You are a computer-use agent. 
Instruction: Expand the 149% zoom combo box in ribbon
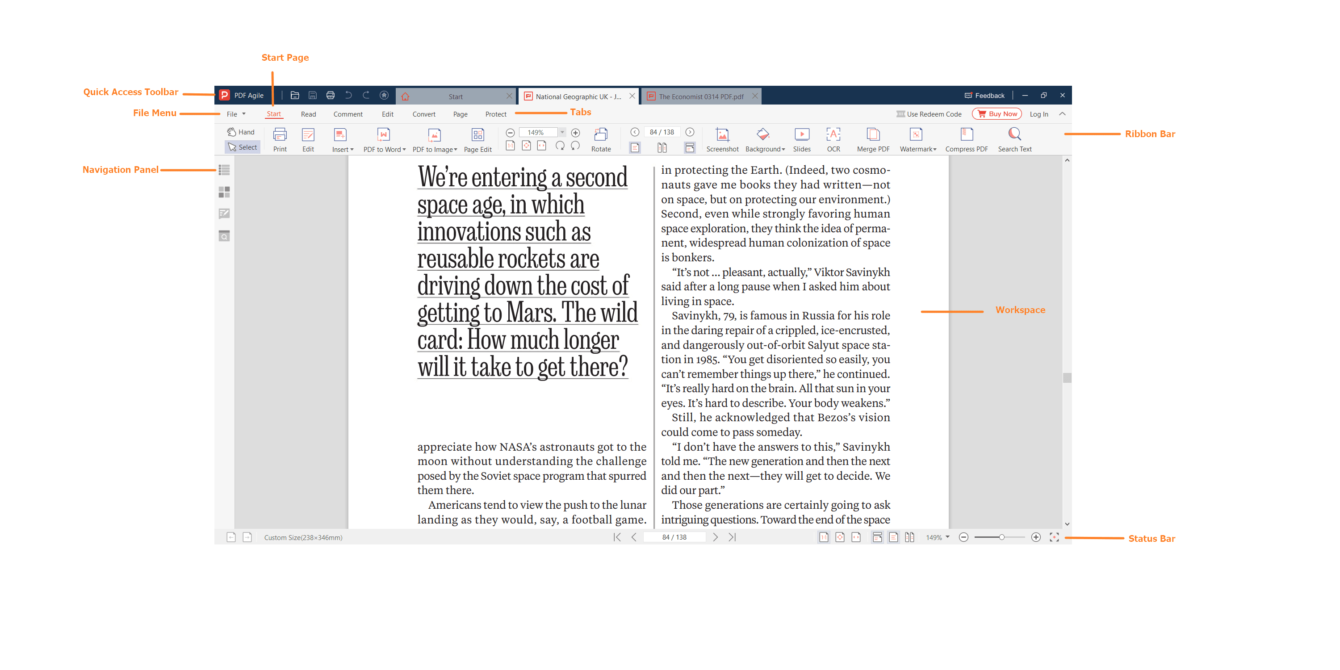[562, 133]
